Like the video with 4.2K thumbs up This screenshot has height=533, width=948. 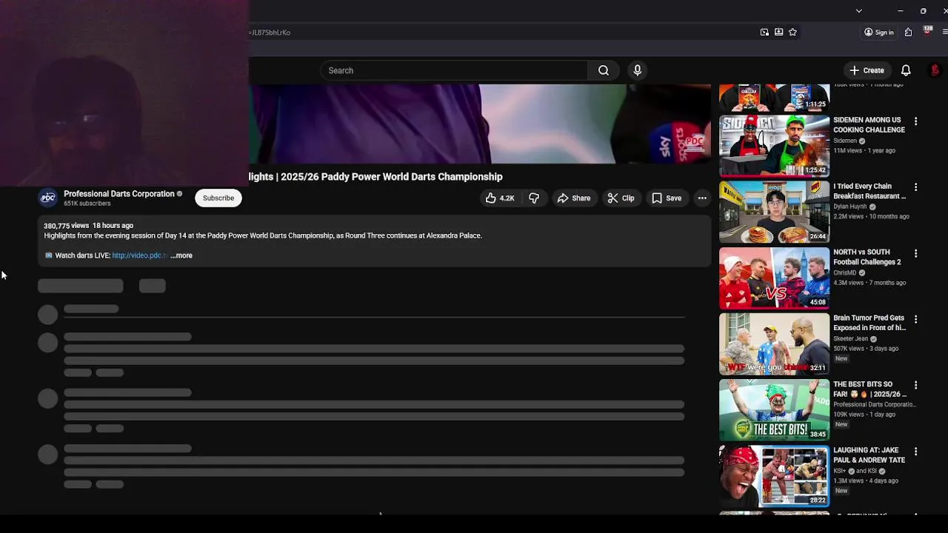pyautogui.click(x=500, y=198)
